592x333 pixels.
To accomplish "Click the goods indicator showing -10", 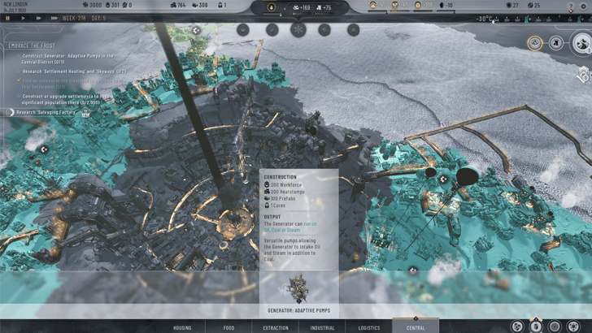I will [446, 5].
